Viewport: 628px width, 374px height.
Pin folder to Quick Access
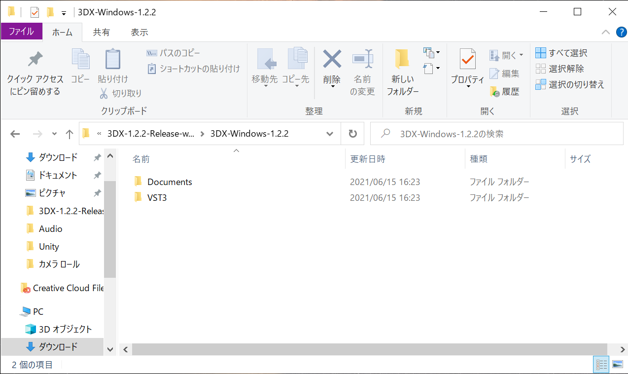pos(35,73)
